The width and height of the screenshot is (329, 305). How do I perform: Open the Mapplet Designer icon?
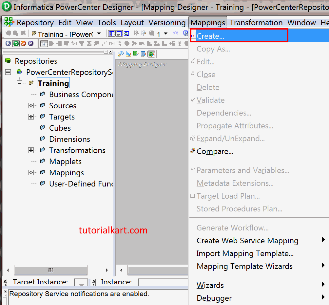coord(144,54)
